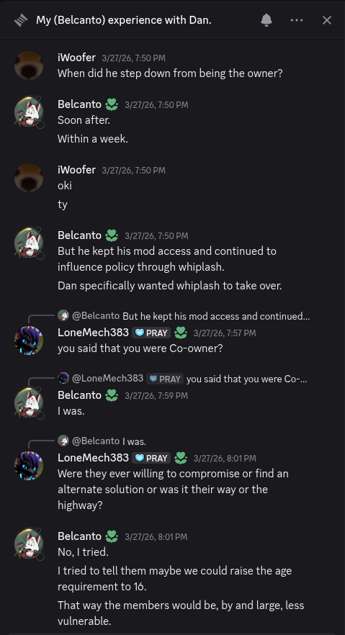Click username iWoofer on "oki" message
Screen dimensions: 345x635
click(x=76, y=170)
